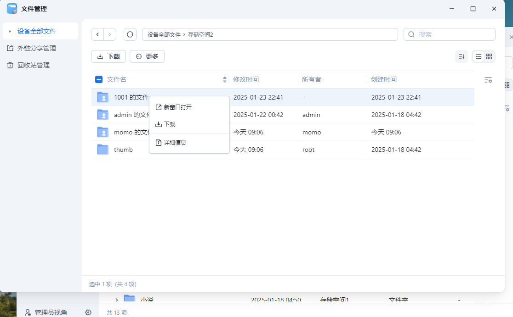Select the thumb folder name
513x317 pixels.
pos(123,150)
